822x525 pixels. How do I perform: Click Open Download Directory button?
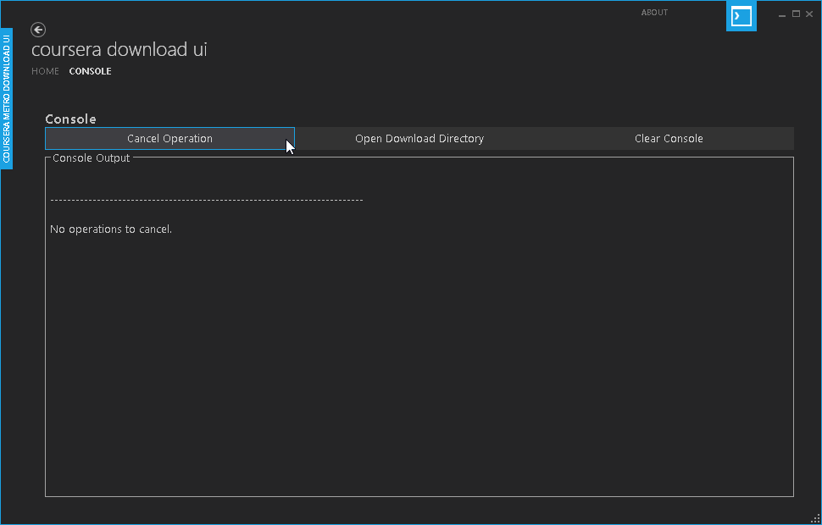[419, 138]
